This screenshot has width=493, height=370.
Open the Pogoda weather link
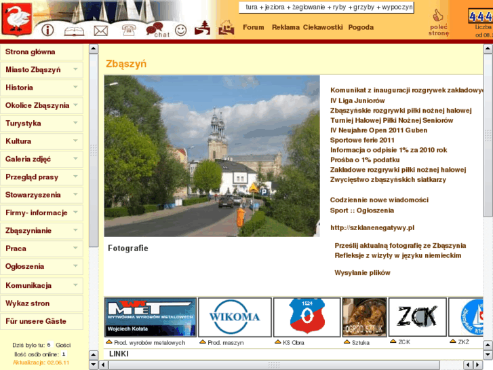[x=361, y=27]
